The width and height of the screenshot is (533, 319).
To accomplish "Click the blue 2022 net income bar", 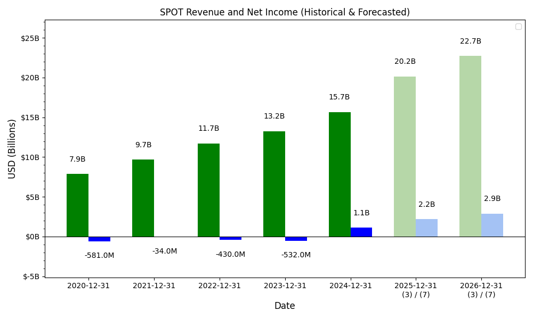I will (230, 238).
